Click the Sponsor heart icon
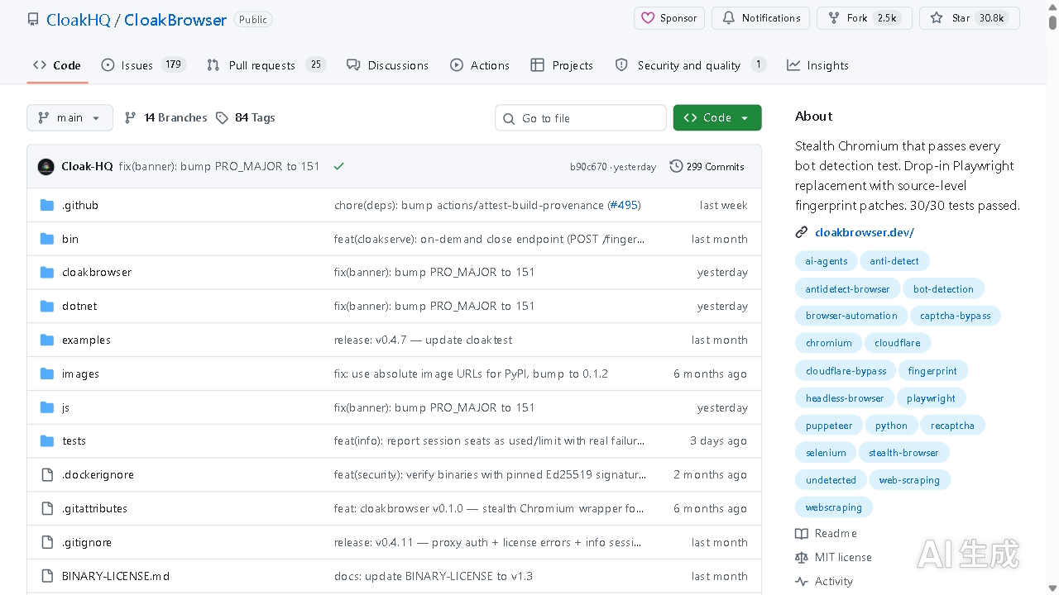Screen dimensions: 1059x595 click(x=648, y=18)
